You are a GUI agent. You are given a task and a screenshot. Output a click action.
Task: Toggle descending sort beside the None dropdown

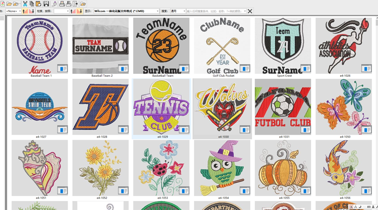point(32,11)
